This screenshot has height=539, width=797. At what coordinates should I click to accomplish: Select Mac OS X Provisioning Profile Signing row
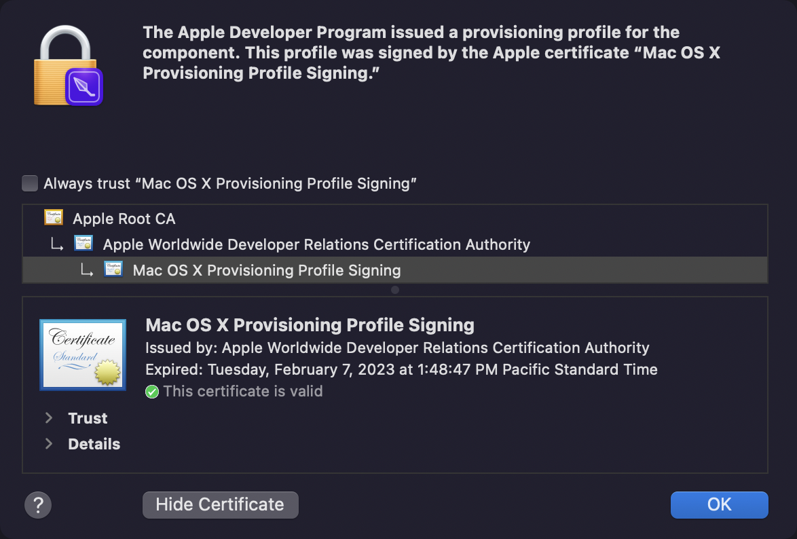(x=267, y=270)
